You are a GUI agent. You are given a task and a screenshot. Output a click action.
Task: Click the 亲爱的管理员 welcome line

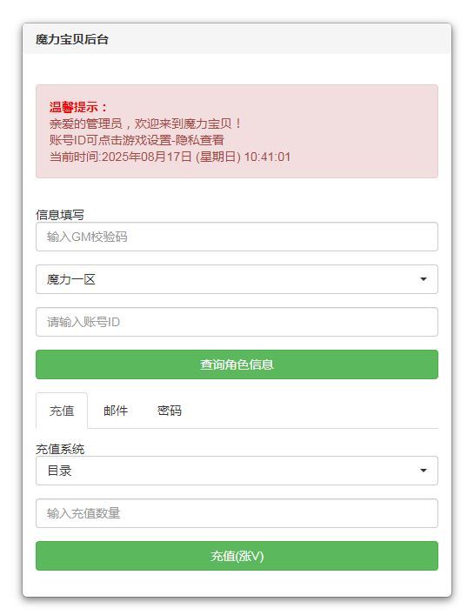click(145, 124)
